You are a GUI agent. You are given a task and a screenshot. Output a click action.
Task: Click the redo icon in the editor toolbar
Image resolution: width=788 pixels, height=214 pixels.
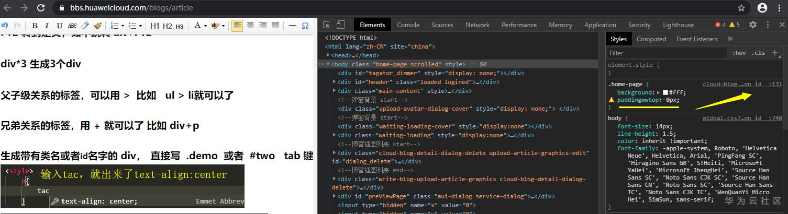point(17,26)
